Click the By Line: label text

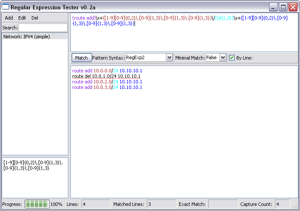click(x=244, y=58)
